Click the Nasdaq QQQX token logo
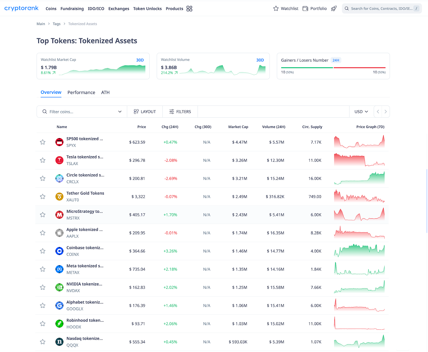This screenshot has height=352, width=428. pyautogui.click(x=59, y=342)
